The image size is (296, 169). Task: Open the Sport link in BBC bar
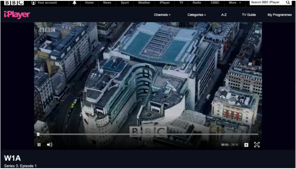pyautogui.click(x=125, y=3)
